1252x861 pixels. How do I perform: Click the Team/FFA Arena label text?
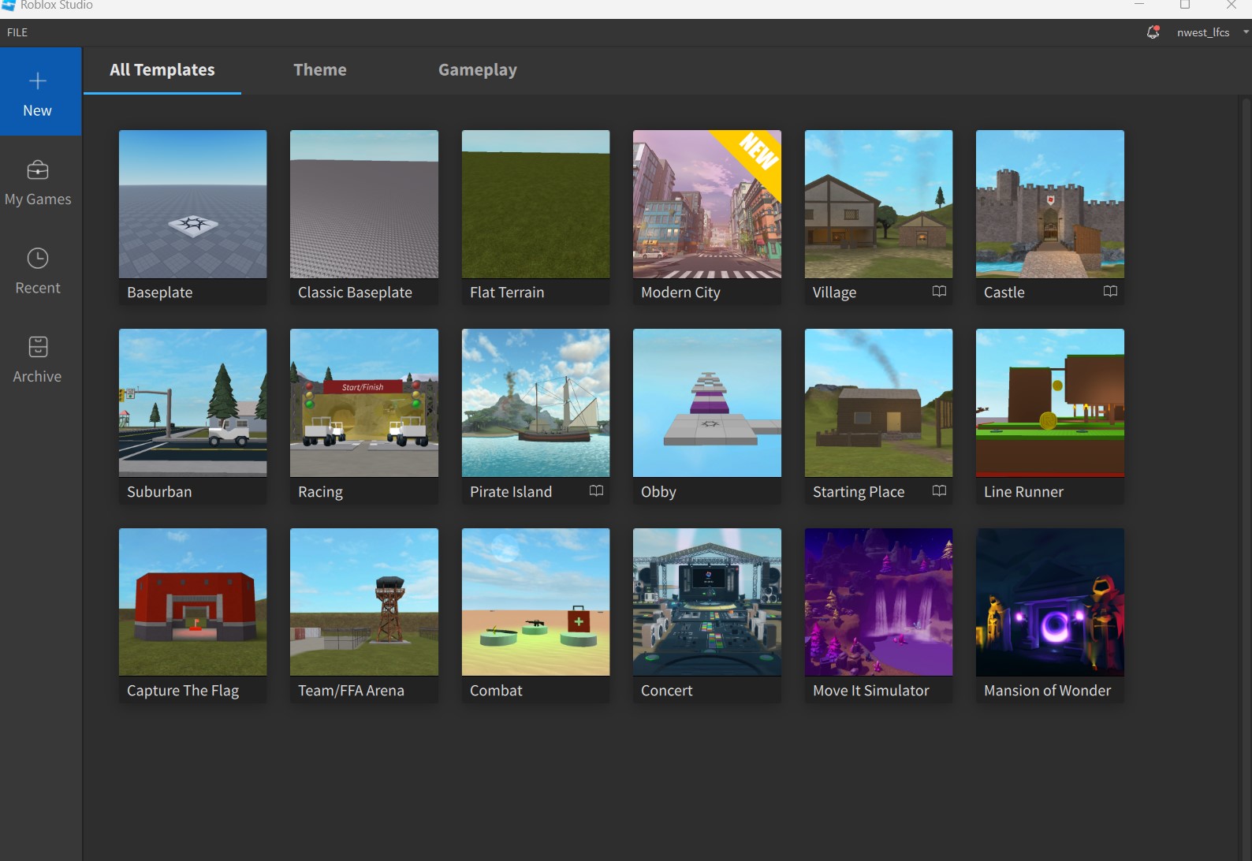tap(351, 691)
